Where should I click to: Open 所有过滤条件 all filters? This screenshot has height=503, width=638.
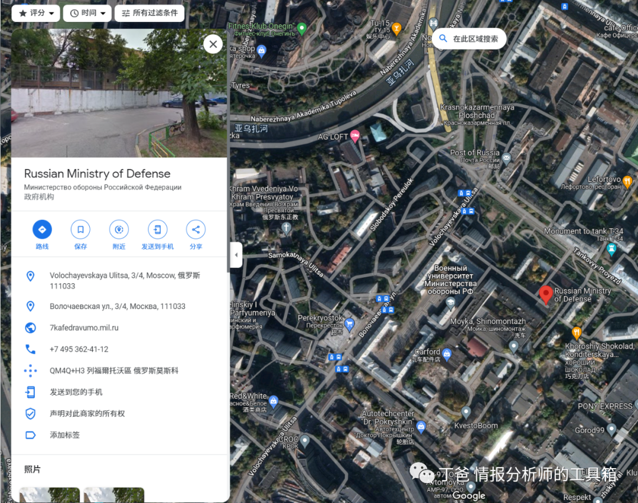coord(149,13)
